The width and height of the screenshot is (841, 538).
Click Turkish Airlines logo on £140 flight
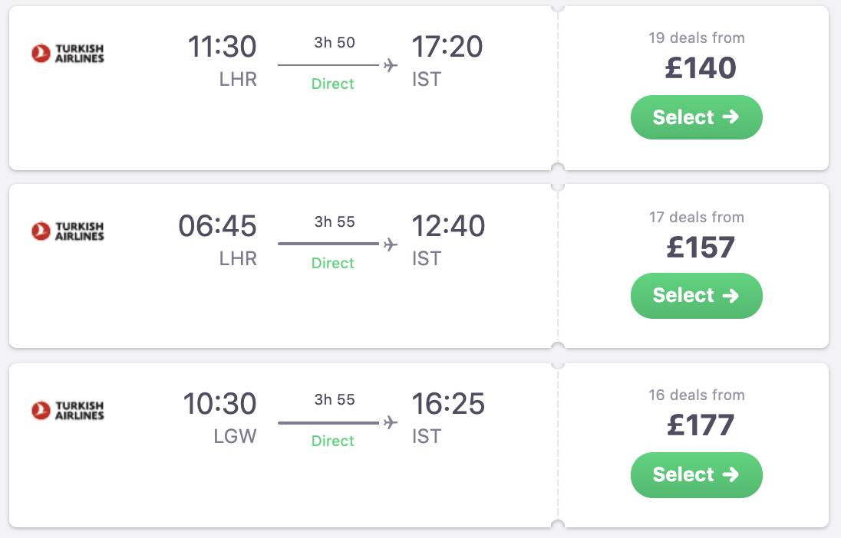pos(68,53)
